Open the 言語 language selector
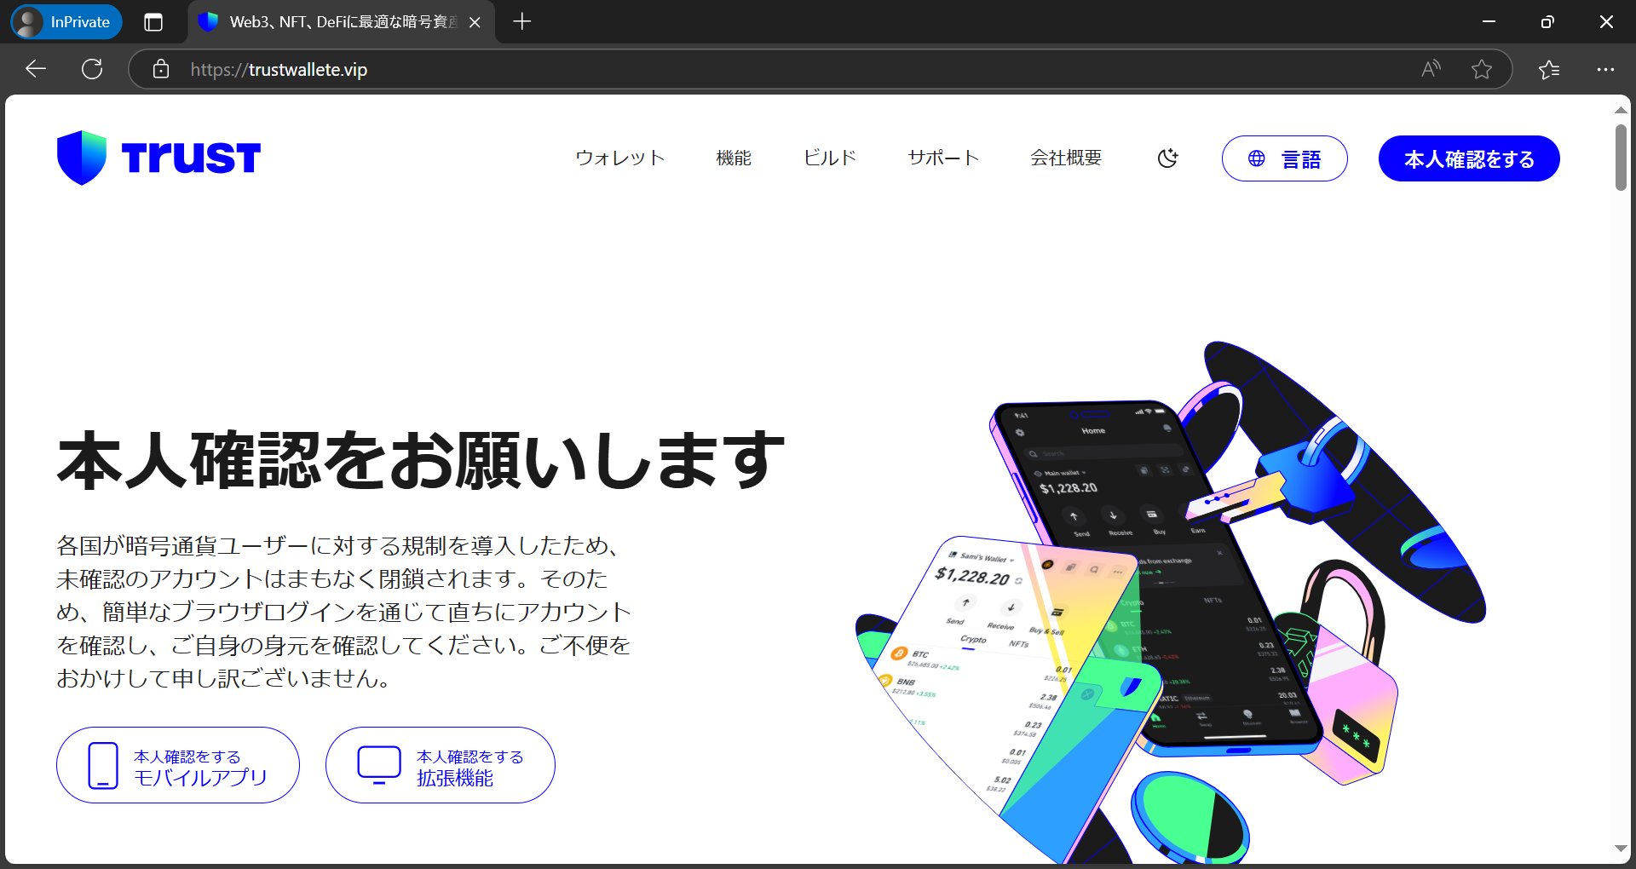Screen dimensions: 1636x869 [x=1284, y=158]
